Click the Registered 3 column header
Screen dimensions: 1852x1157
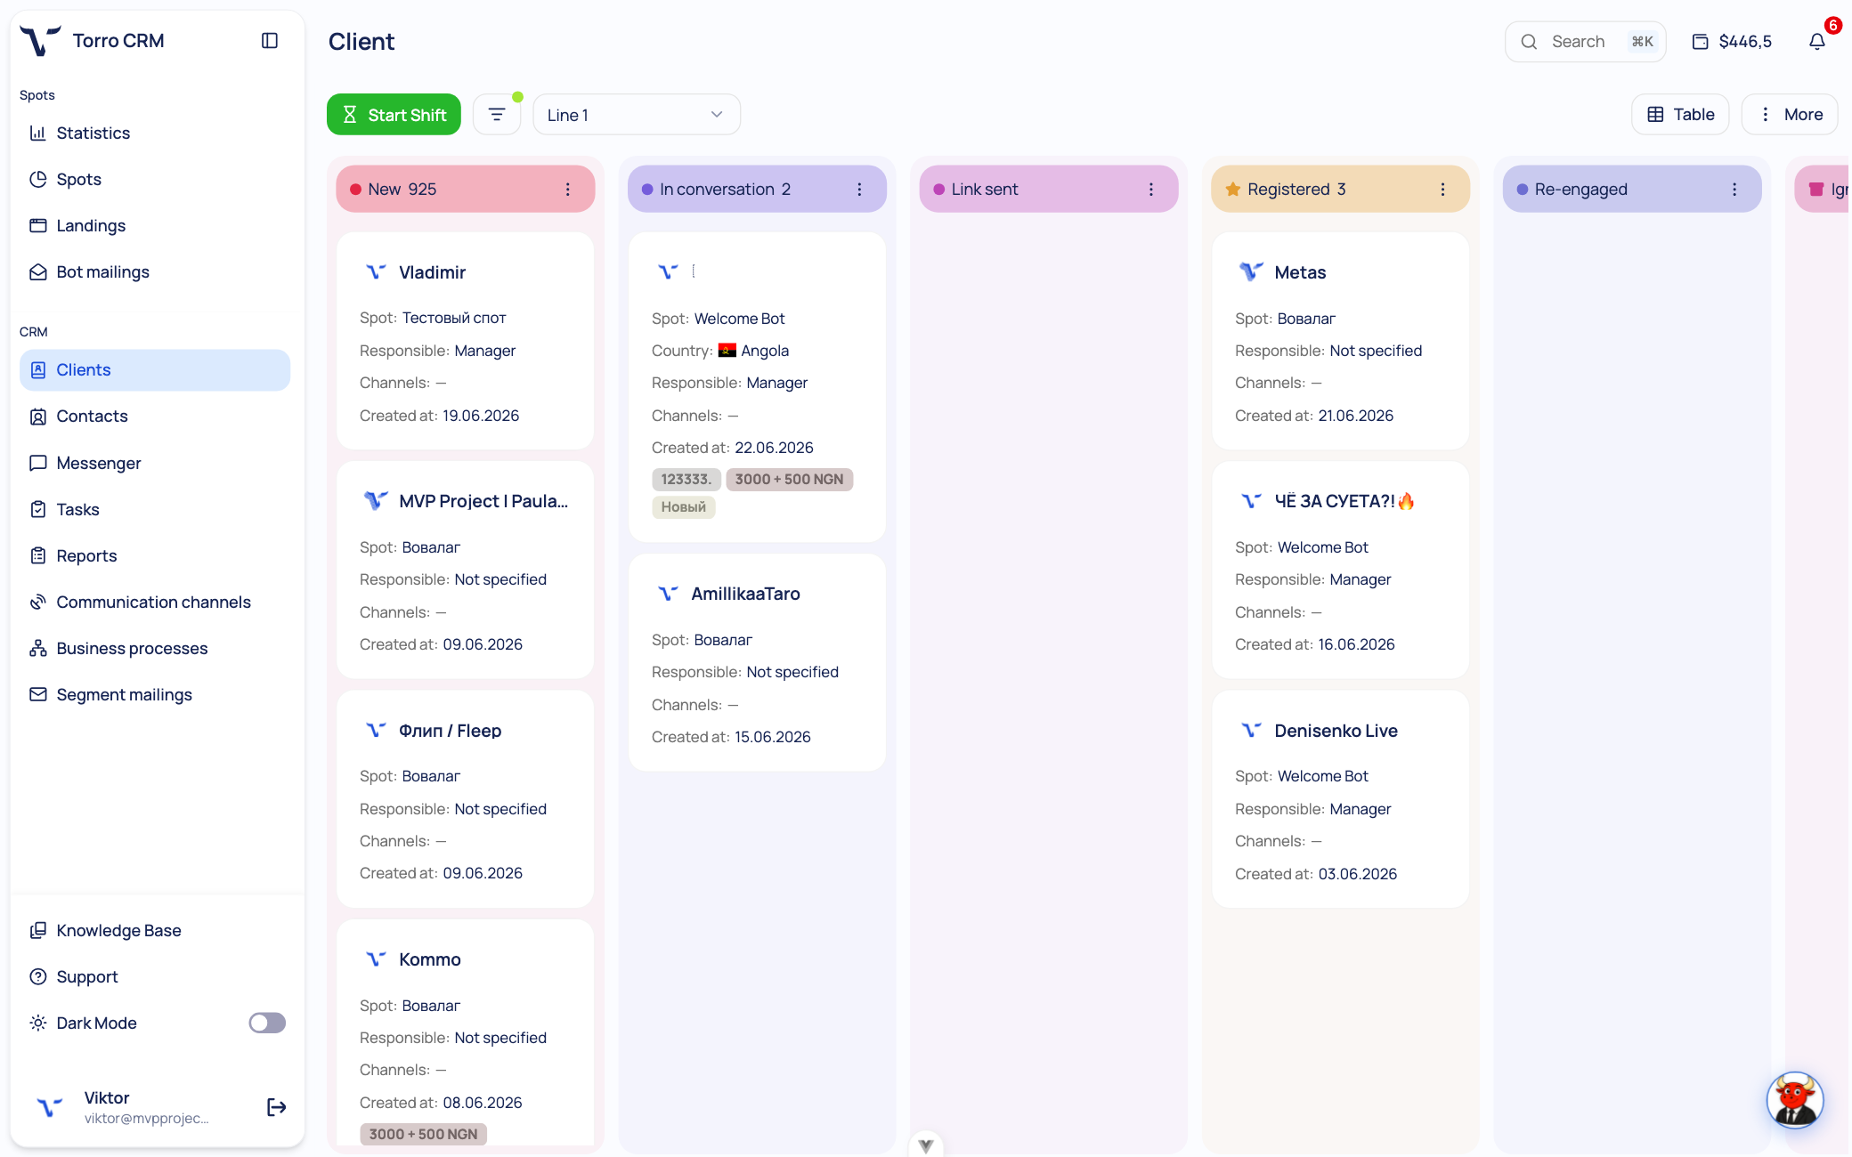[1341, 190]
